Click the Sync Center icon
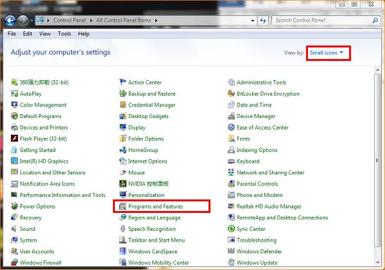The height and width of the screenshot is (270, 385). click(231, 229)
